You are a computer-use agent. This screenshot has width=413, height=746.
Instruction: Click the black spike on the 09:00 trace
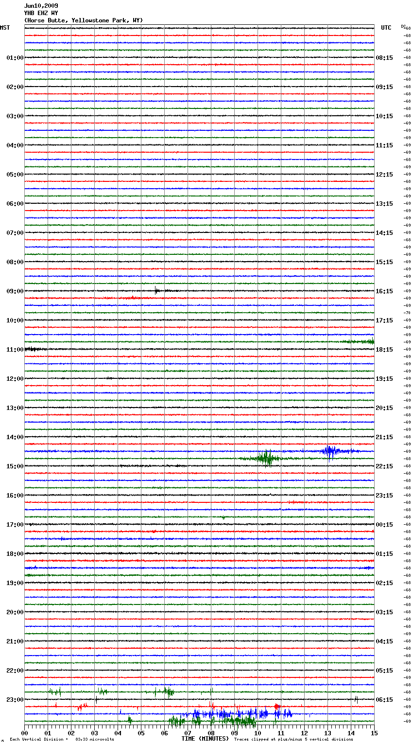156,291
